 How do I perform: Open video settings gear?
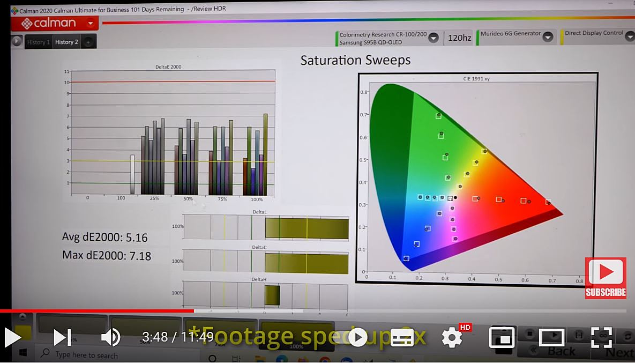(452, 337)
